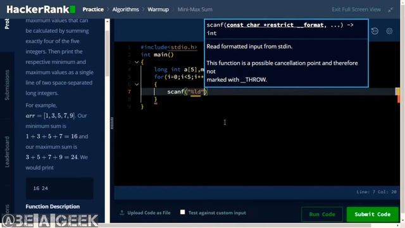
Task: Click the panel splitter drag handle
Action: point(112,123)
